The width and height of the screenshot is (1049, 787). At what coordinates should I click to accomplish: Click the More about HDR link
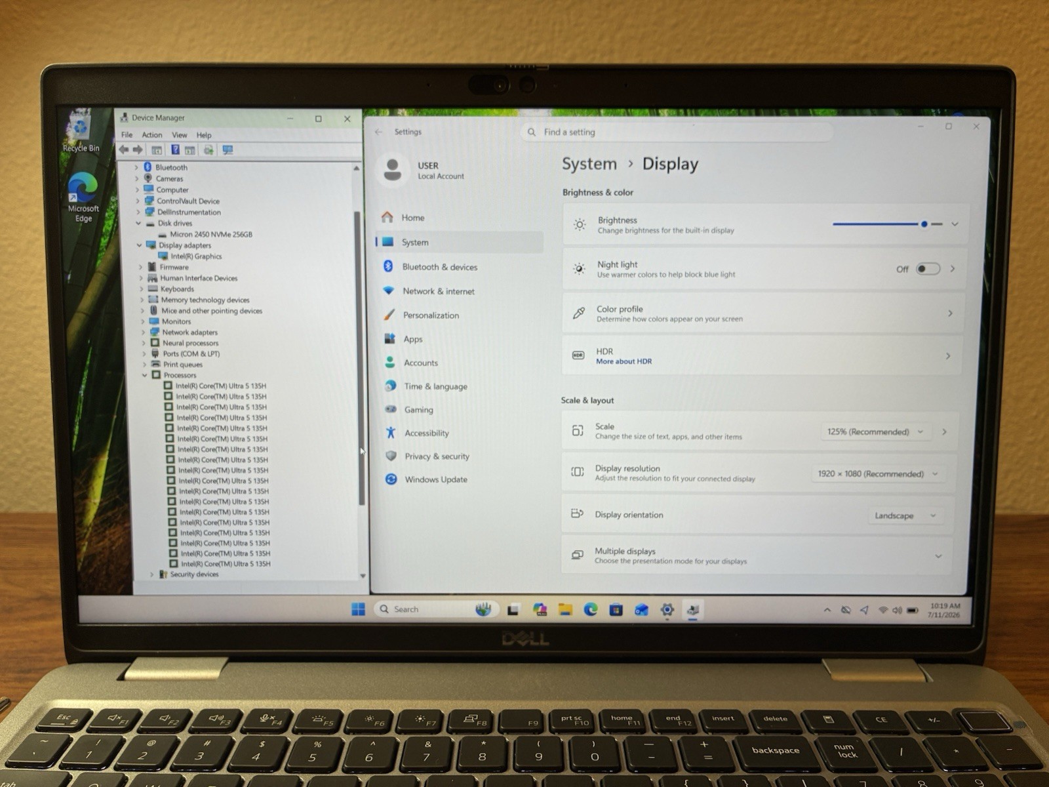[x=623, y=361]
